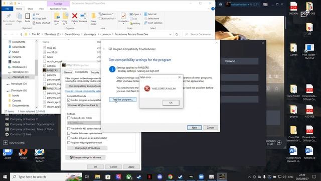
Task: Go back in the Compatibility Troubleshooter
Action: 104,49
